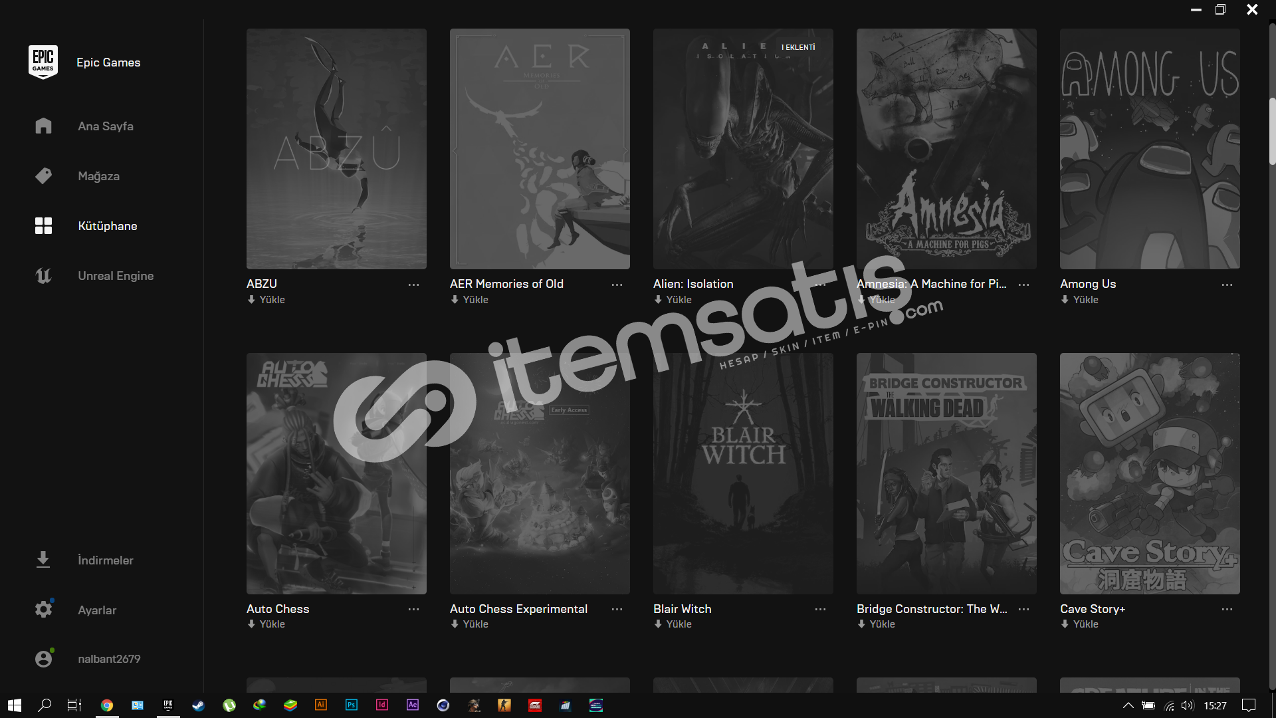This screenshot has width=1276, height=718.
Task: Click the library vertical scrollbar thumb
Action: click(1272, 131)
